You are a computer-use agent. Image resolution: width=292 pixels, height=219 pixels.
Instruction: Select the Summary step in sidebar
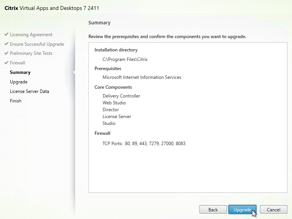point(20,72)
